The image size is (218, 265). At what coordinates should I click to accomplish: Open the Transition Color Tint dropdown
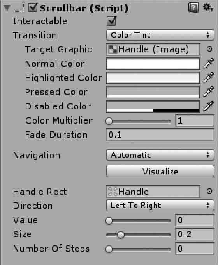(160, 35)
